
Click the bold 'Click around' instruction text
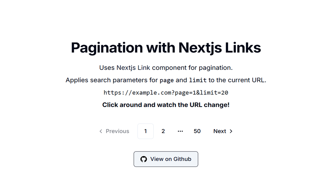tap(166, 105)
